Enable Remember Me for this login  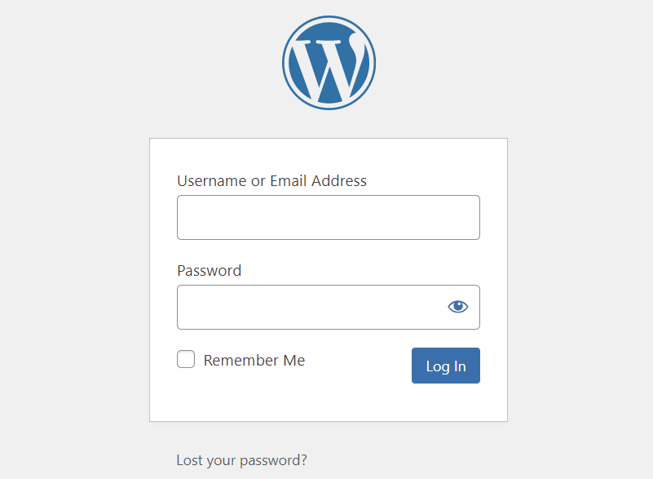click(x=186, y=360)
